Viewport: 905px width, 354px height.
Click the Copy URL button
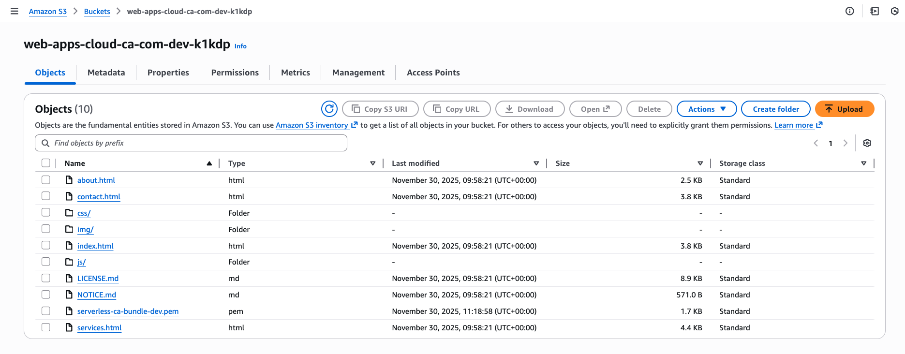[457, 109]
